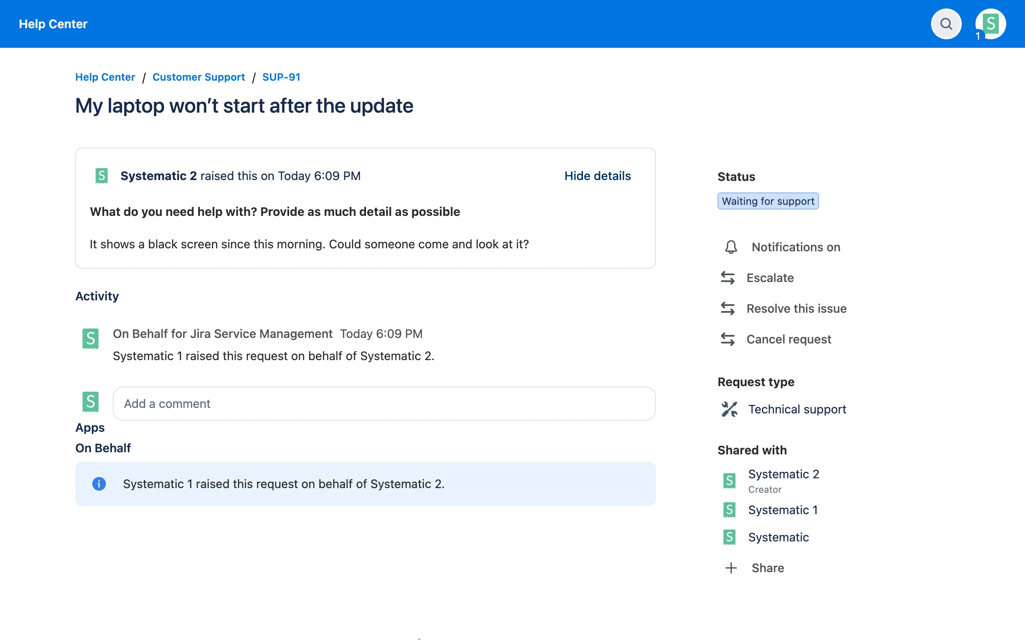Open the user profile avatar menu
This screenshot has width=1025, height=640.
(990, 24)
